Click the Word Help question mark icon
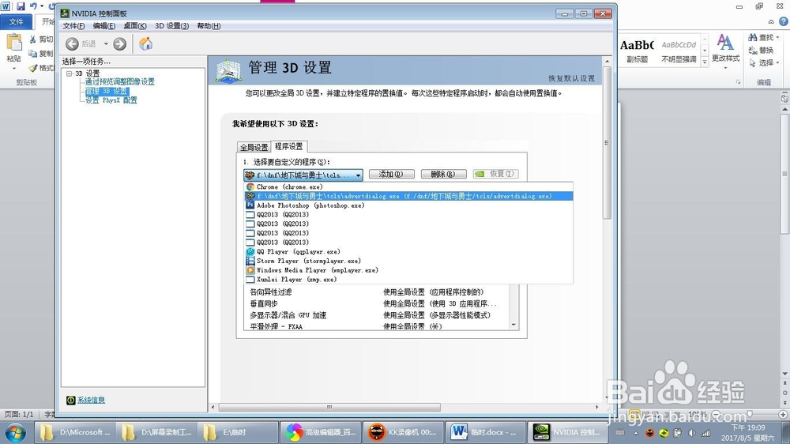This screenshot has width=790, height=444. coord(784,21)
